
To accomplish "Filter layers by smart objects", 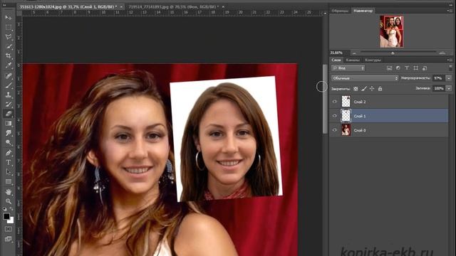I will click(x=425, y=68).
